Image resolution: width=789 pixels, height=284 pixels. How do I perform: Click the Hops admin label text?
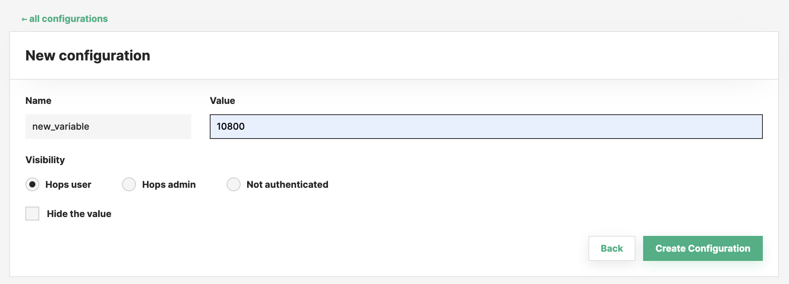[169, 184]
